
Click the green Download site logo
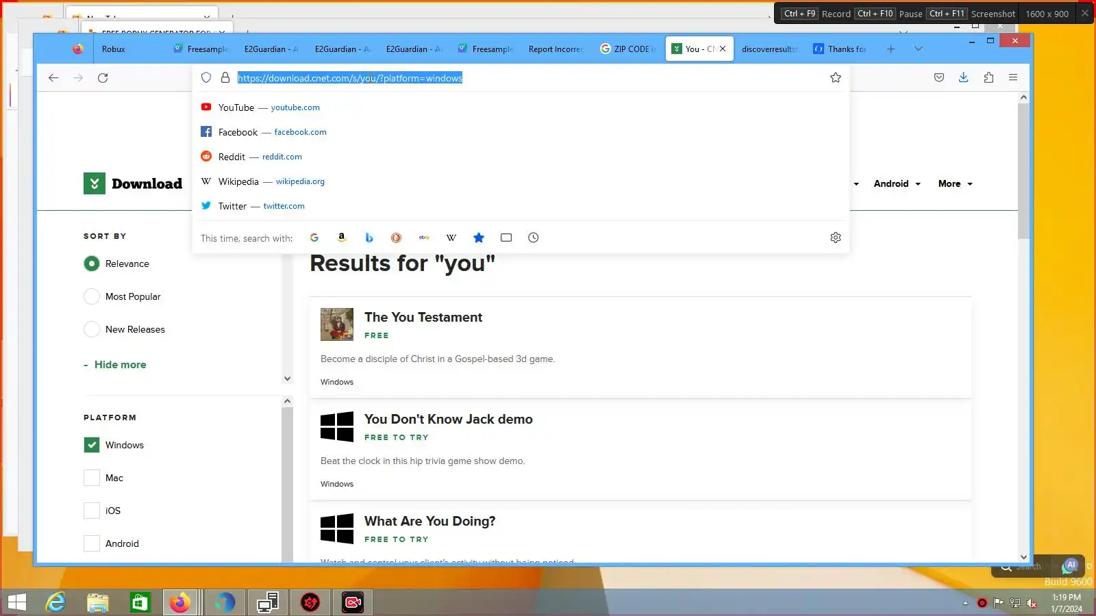pos(133,183)
